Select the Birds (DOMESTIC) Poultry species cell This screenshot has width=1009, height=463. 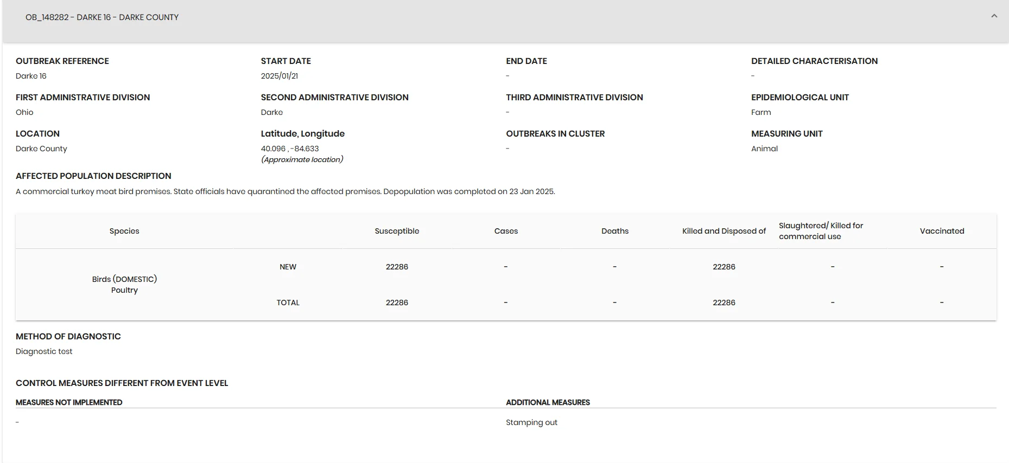tap(124, 285)
